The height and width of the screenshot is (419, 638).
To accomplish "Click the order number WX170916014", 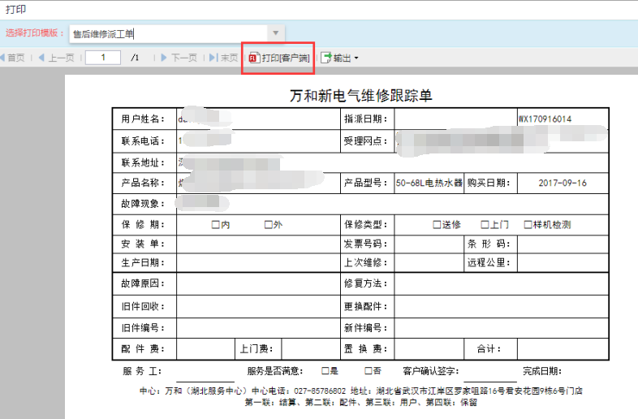I will click(x=545, y=119).
